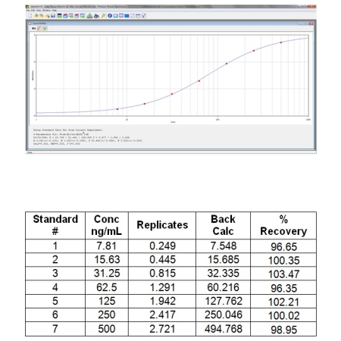Click the lowest red data point on curve
The image size is (341, 341).
pos(117,109)
